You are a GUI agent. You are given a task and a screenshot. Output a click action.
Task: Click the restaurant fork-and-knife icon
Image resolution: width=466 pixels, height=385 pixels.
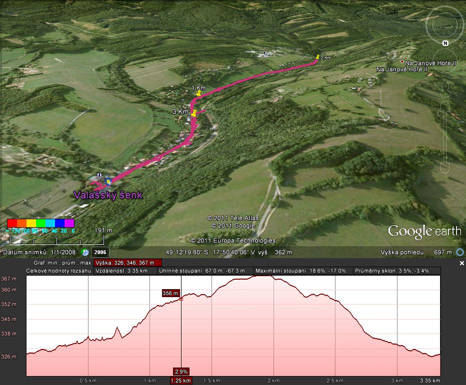tap(99, 175)
